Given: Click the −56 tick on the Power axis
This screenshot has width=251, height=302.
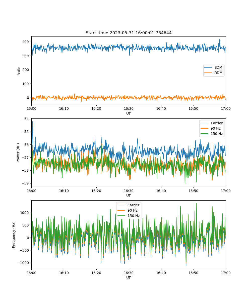Looking at the screenshot, I should click(25, 144).
